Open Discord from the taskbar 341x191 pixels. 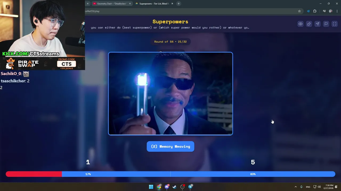click(x=167, y=187)
